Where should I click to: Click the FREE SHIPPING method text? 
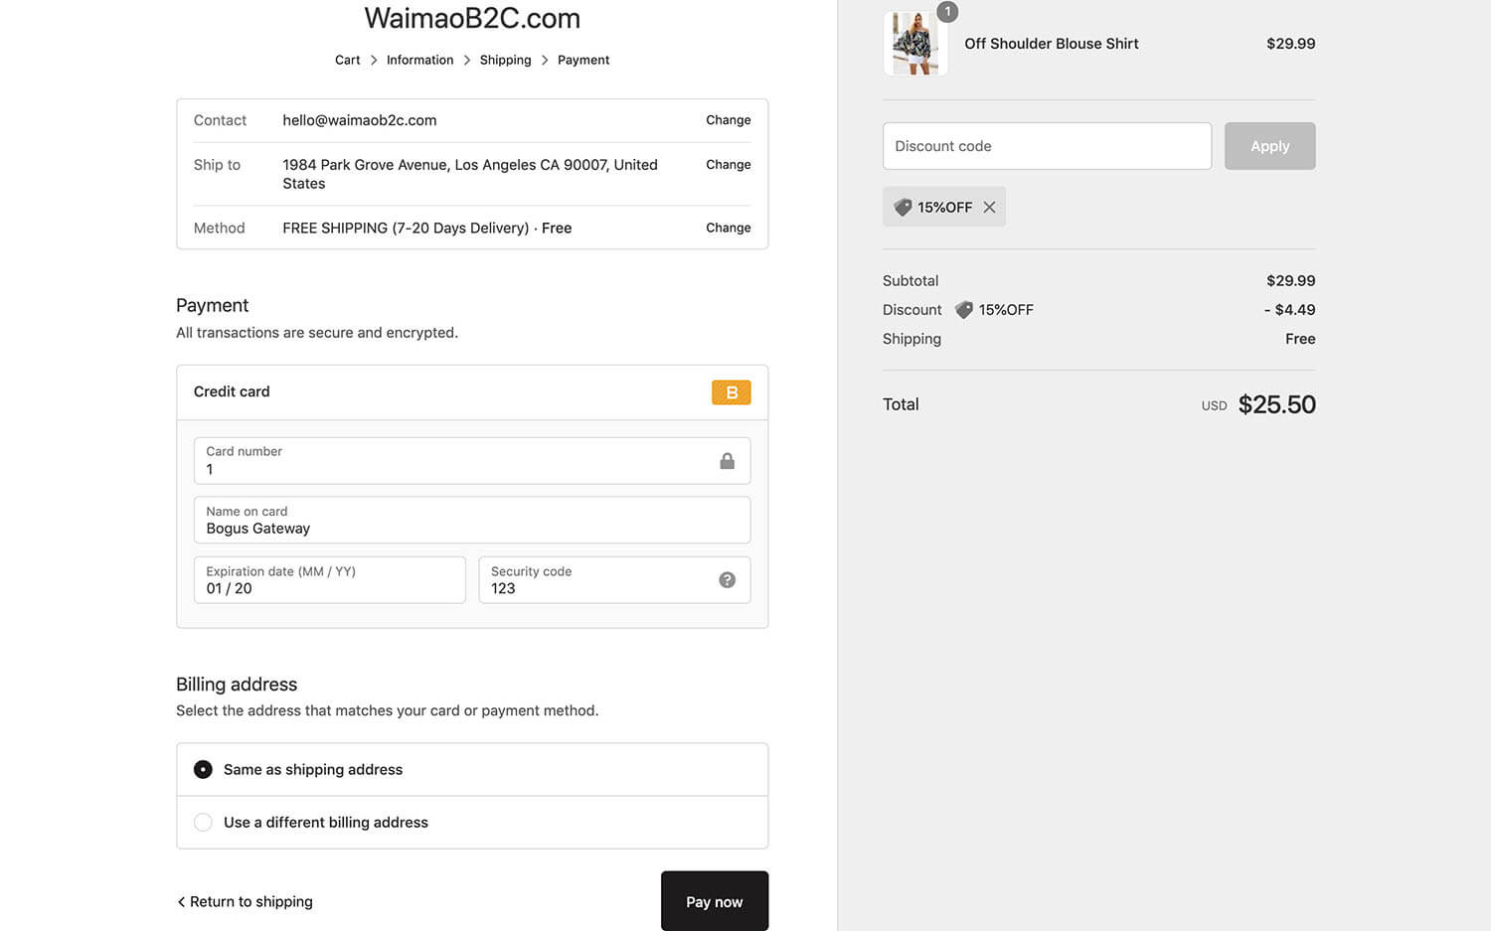click(x=426, y=228)
